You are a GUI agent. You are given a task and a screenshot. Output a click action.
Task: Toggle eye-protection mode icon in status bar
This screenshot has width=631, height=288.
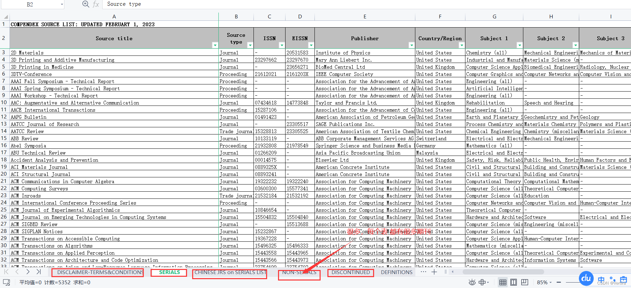pyautogui.click(x=472, y=282)
